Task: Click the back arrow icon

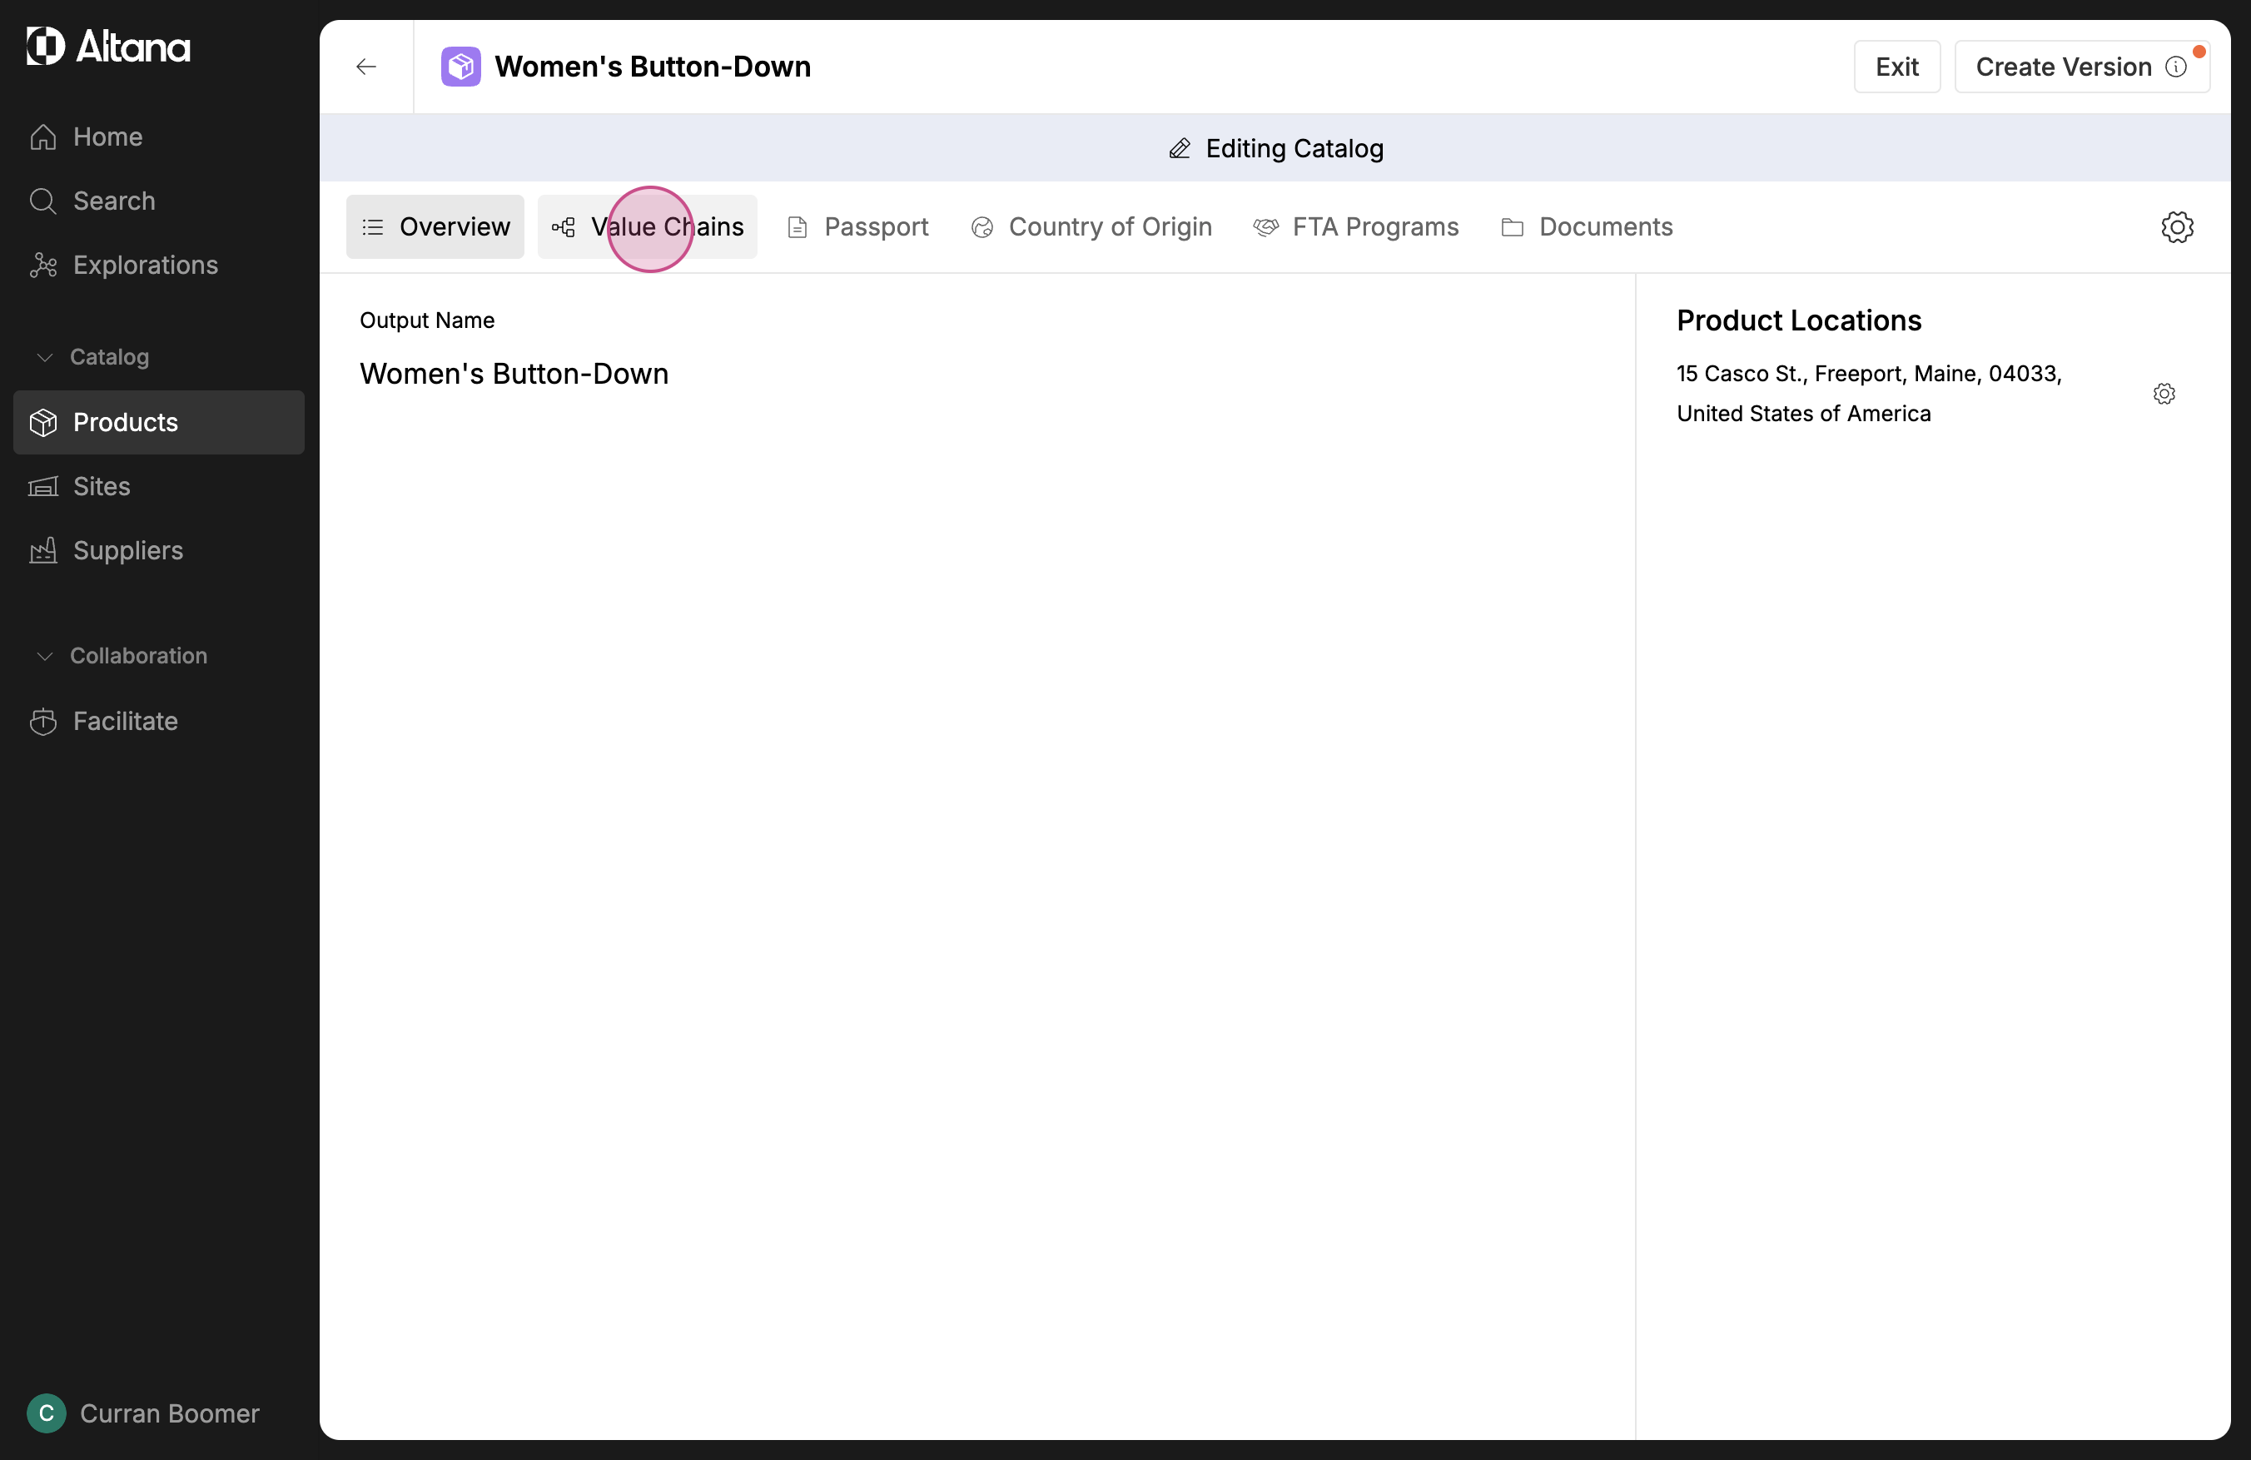Action: pos(366,67)
